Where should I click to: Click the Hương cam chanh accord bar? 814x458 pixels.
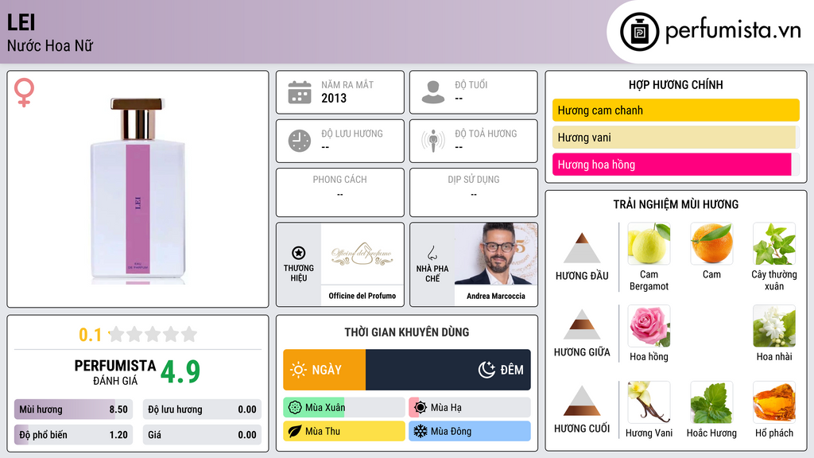(x=676, y=110)
